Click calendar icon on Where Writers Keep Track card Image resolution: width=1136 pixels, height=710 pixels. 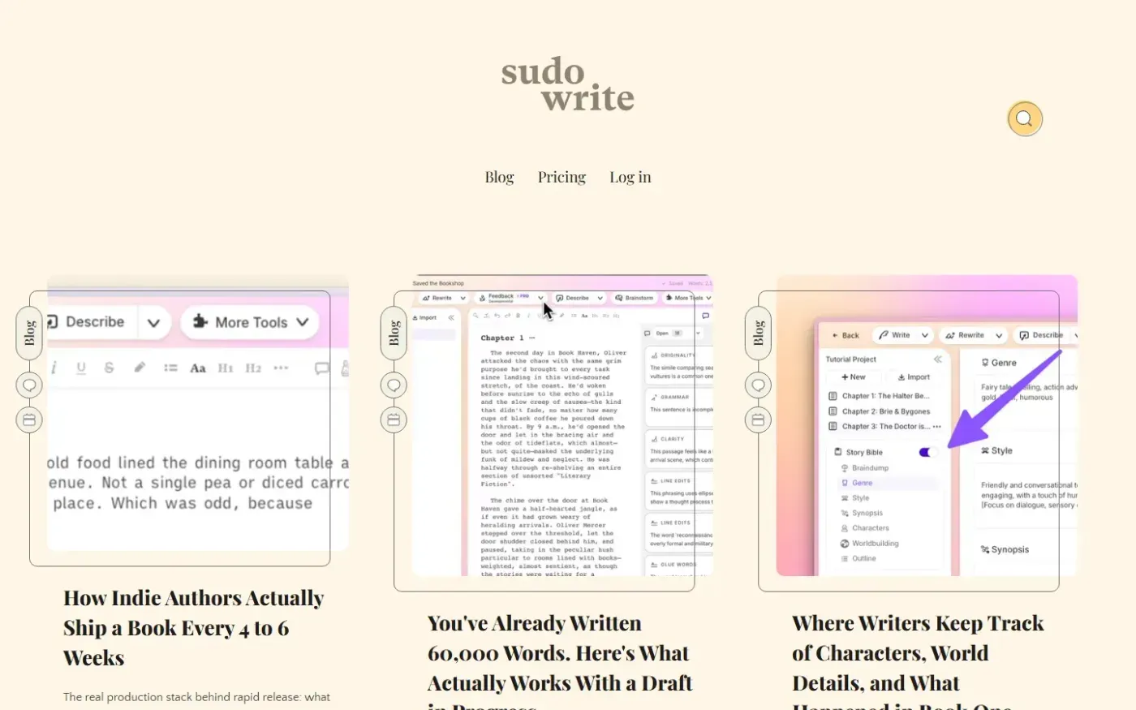(x=758, y=420)
